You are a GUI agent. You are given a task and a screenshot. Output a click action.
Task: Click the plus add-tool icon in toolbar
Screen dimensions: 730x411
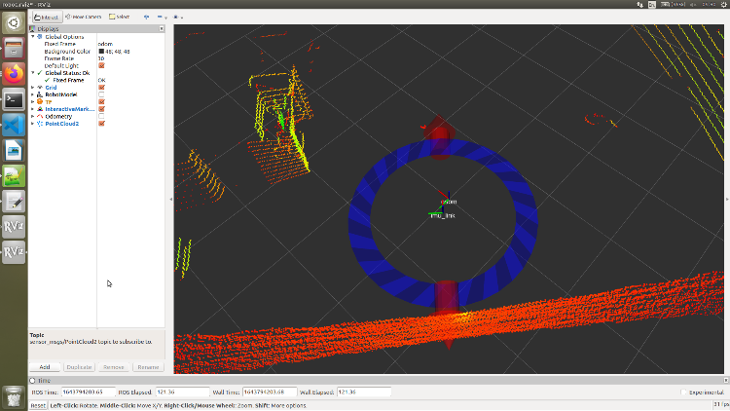click(x=146, y=17)
